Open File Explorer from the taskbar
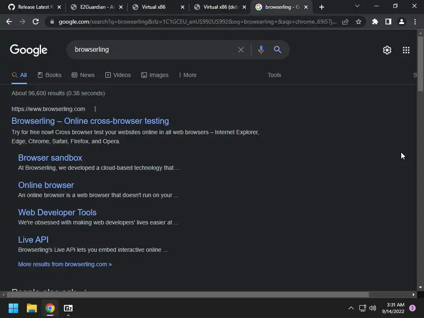Viewport: 424px width, 318px height. (31, 308)
